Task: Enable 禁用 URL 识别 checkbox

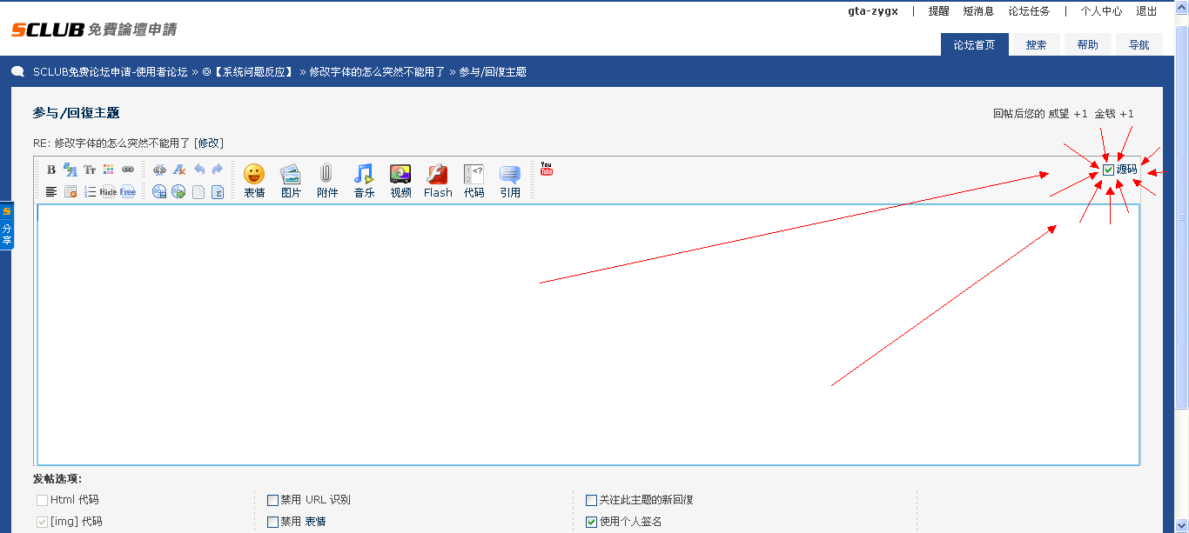Action: coord(272,500)
